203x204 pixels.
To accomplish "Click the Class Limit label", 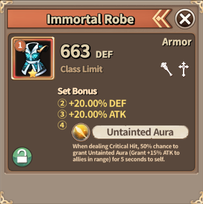I will pos(81,69).
